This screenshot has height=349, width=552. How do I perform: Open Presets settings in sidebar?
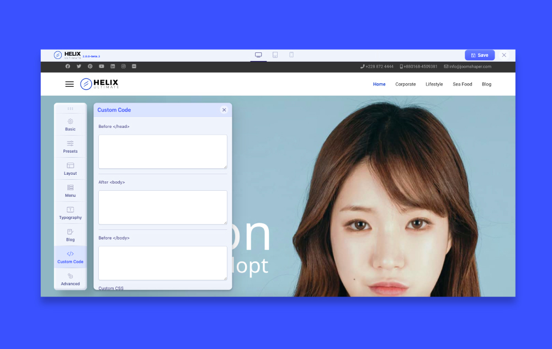[71, 147]
